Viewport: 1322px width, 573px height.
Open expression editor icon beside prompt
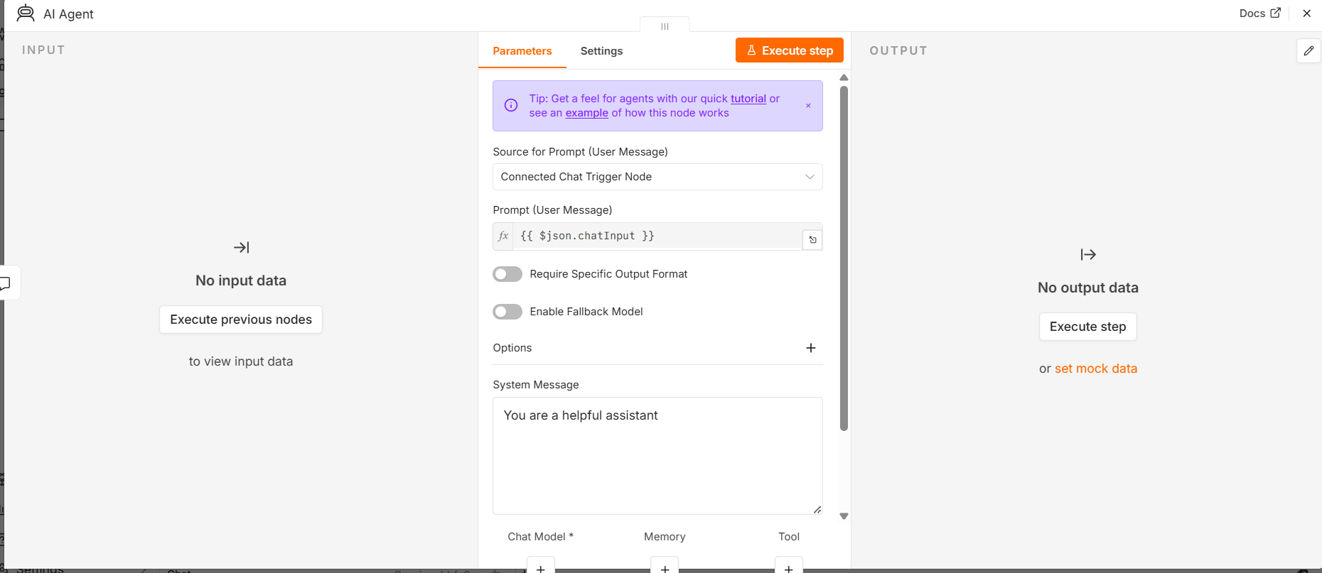(x=812, y=240)
